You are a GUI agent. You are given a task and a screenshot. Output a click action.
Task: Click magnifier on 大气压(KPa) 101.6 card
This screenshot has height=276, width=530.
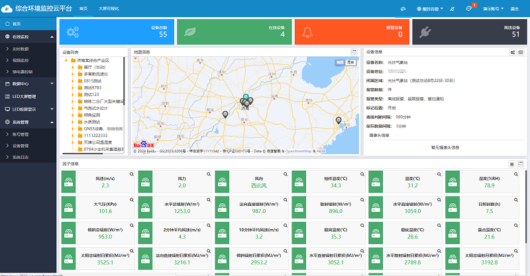(131, 200)
